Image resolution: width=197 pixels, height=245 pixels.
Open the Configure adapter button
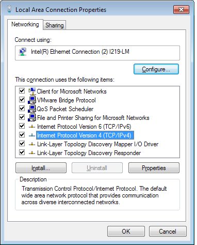click(156, 69)
